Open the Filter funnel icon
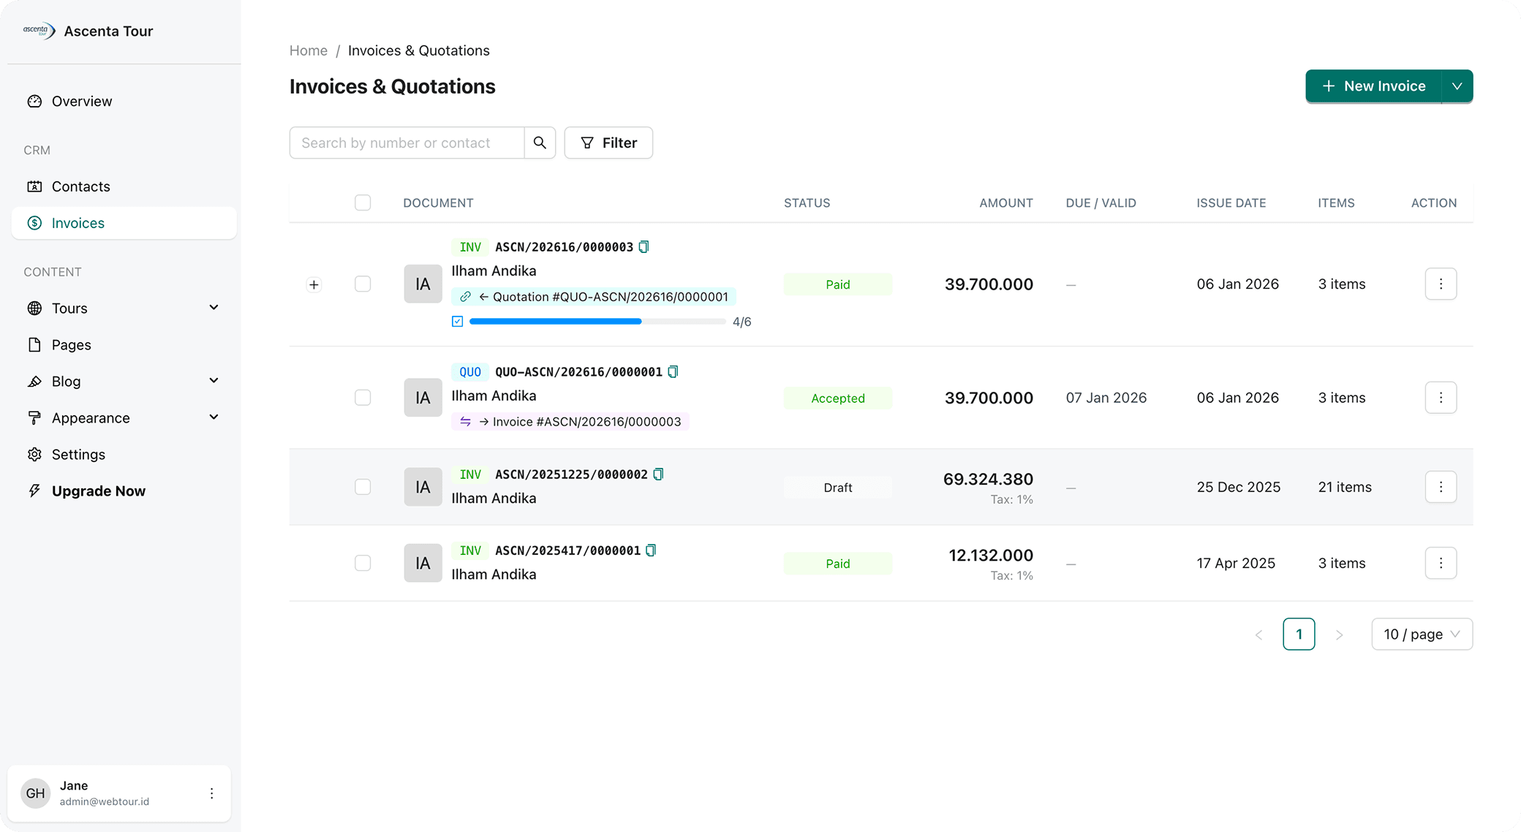The width and height of the screenshot is (1521, 832). pos(587,143)
